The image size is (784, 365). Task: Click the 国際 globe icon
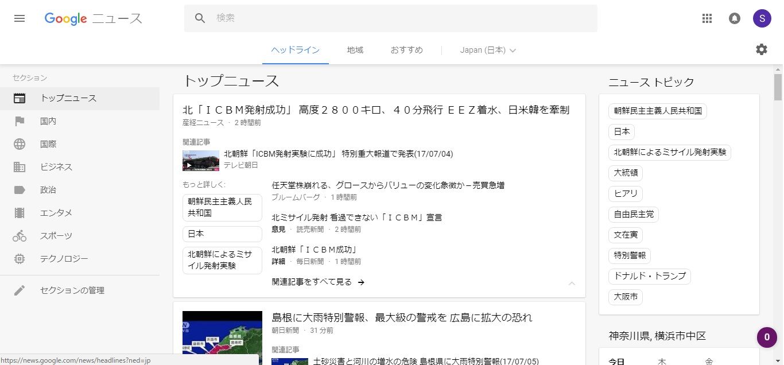point(20,144)
